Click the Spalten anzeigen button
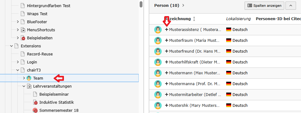 tap(264, 6)
